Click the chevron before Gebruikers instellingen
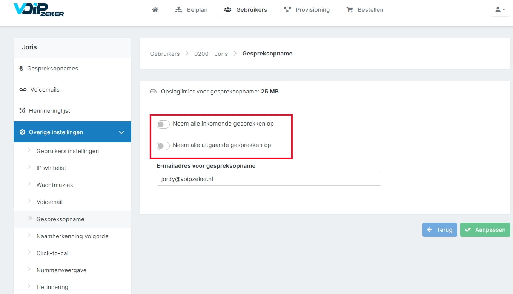 (x=29, y=150)
